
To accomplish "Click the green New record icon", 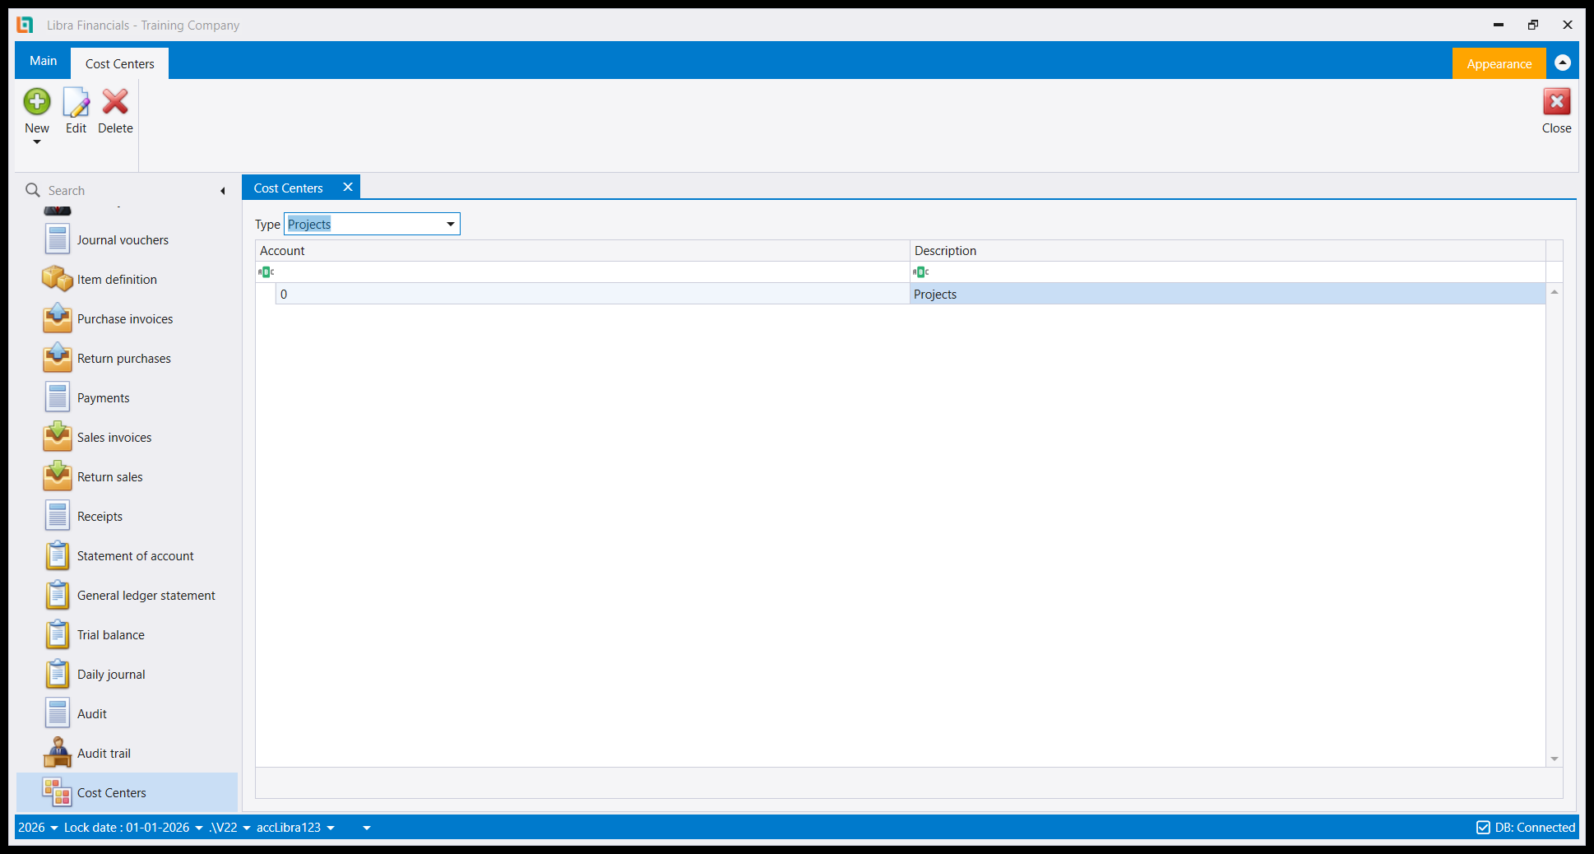I will (37, 102).
